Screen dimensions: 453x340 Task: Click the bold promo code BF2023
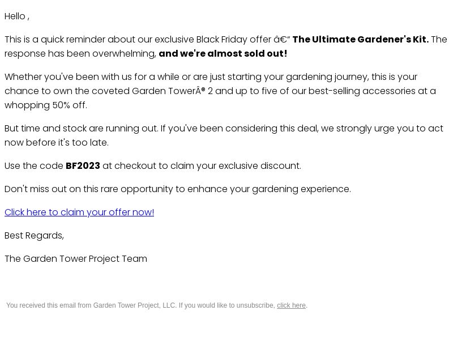click(83, 165)
